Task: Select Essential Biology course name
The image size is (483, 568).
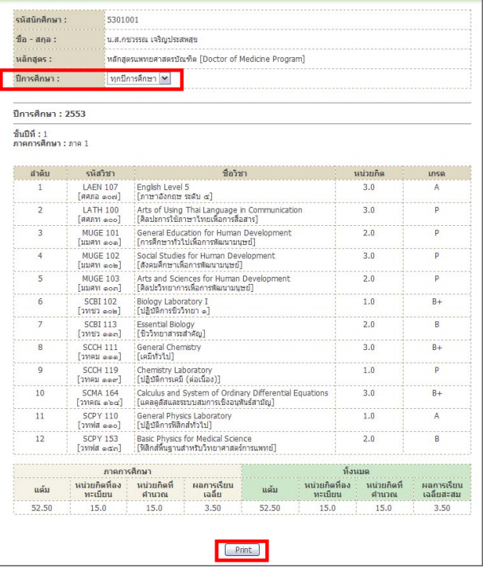Action: 165,325
